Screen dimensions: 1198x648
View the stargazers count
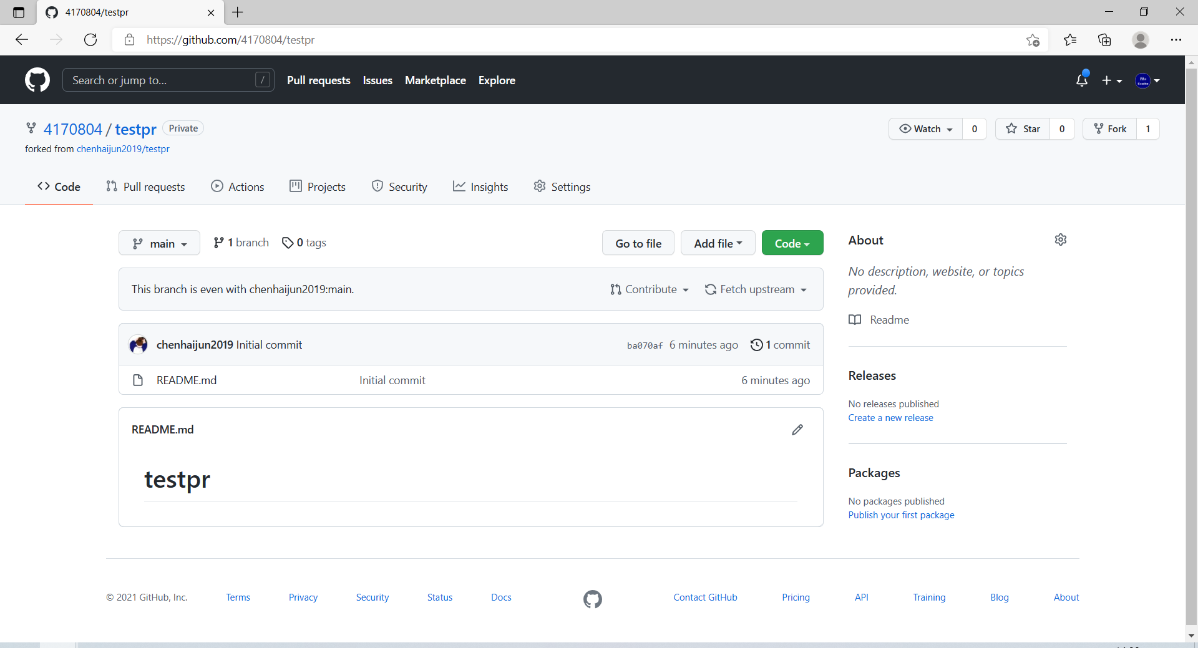click(x=1062, y=129)
